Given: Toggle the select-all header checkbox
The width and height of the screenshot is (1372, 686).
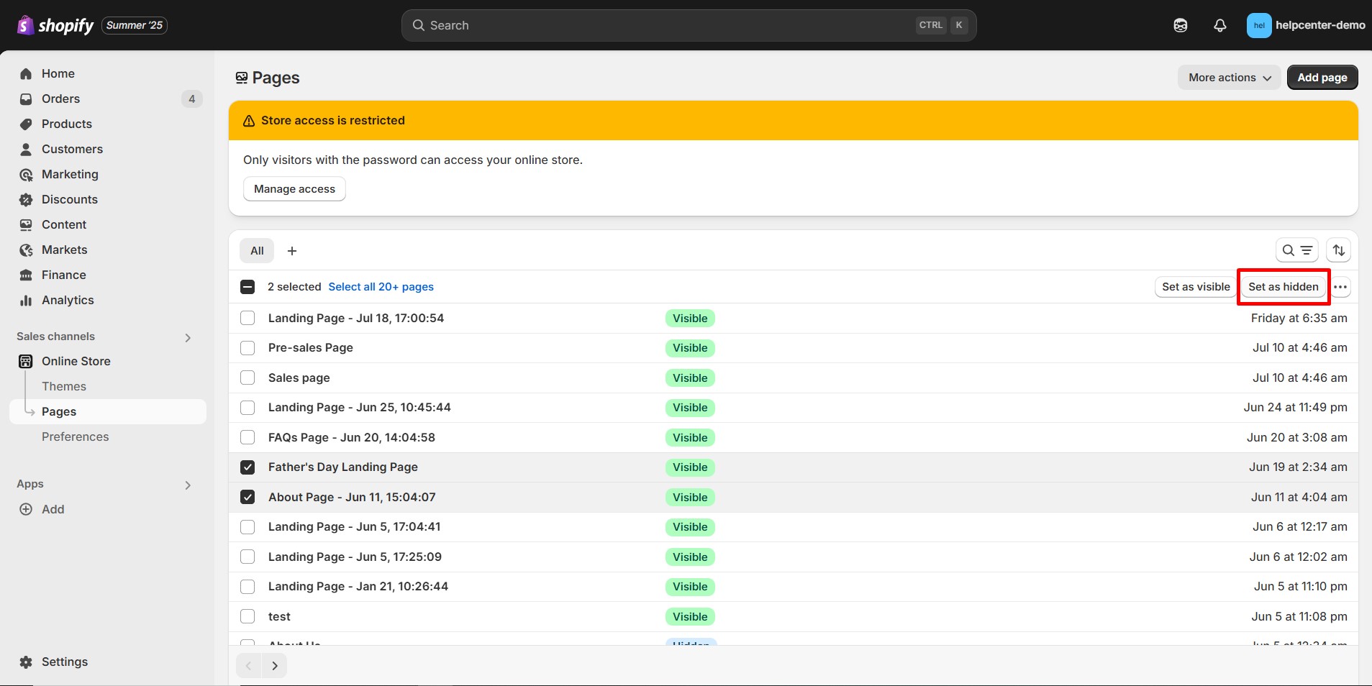Looking at the screenshot, I should pos(247,287).
